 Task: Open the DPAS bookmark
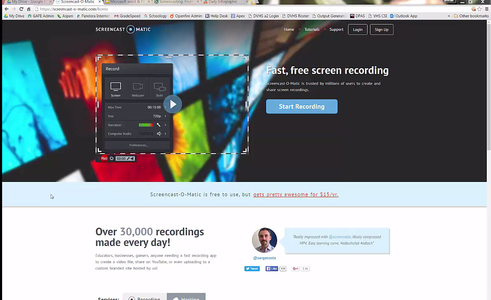357,16
